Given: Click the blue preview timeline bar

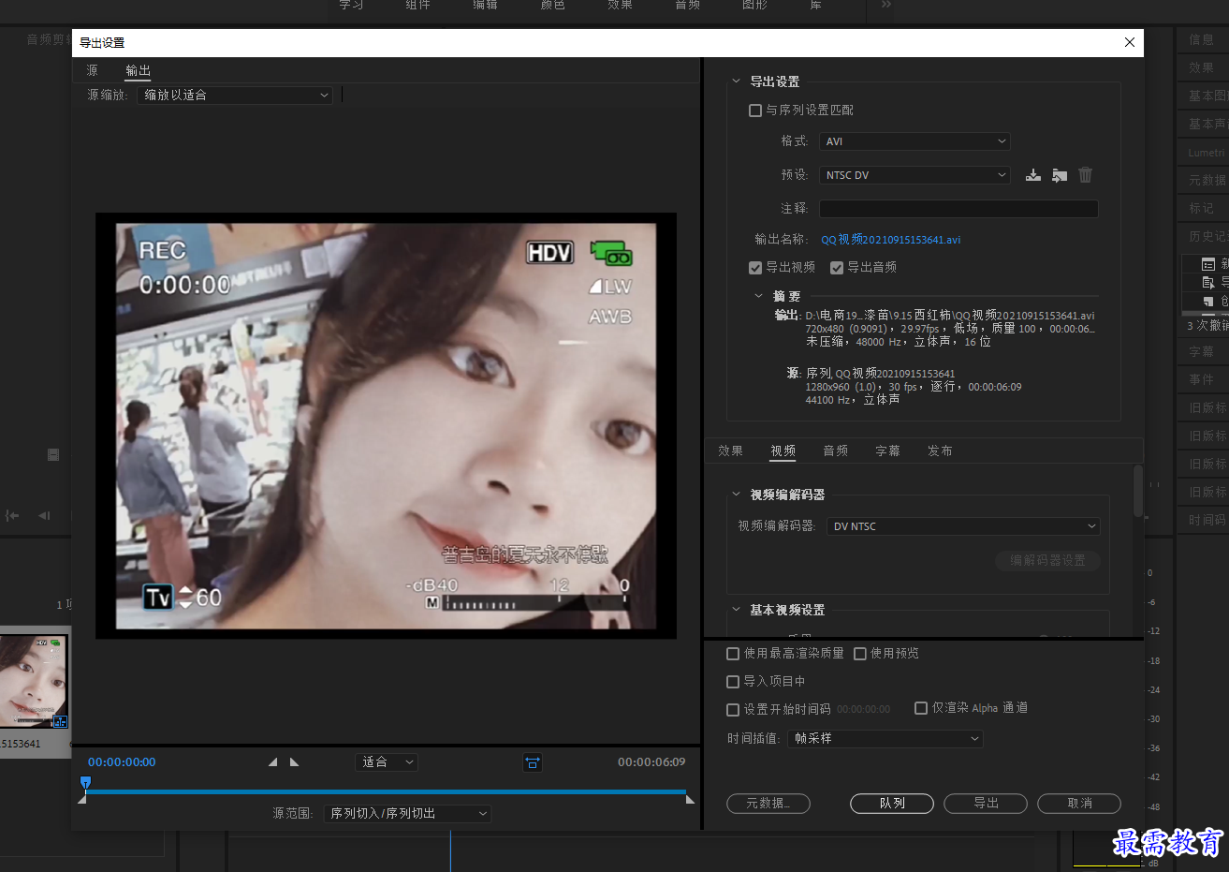Looking at the screenshot, I should (x=386, y=791).
